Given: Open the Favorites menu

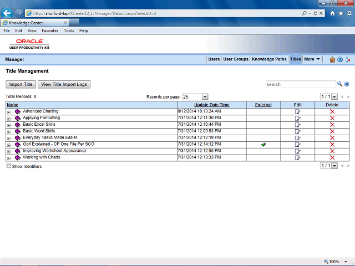Looking at the screenshot, I should click(x=50, y=31).
